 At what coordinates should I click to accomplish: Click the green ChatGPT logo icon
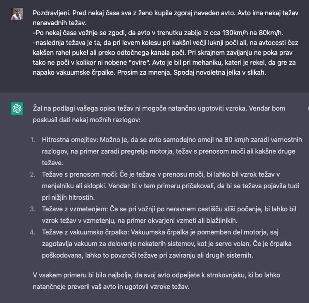pyautogui.click(x=17, y=109)
